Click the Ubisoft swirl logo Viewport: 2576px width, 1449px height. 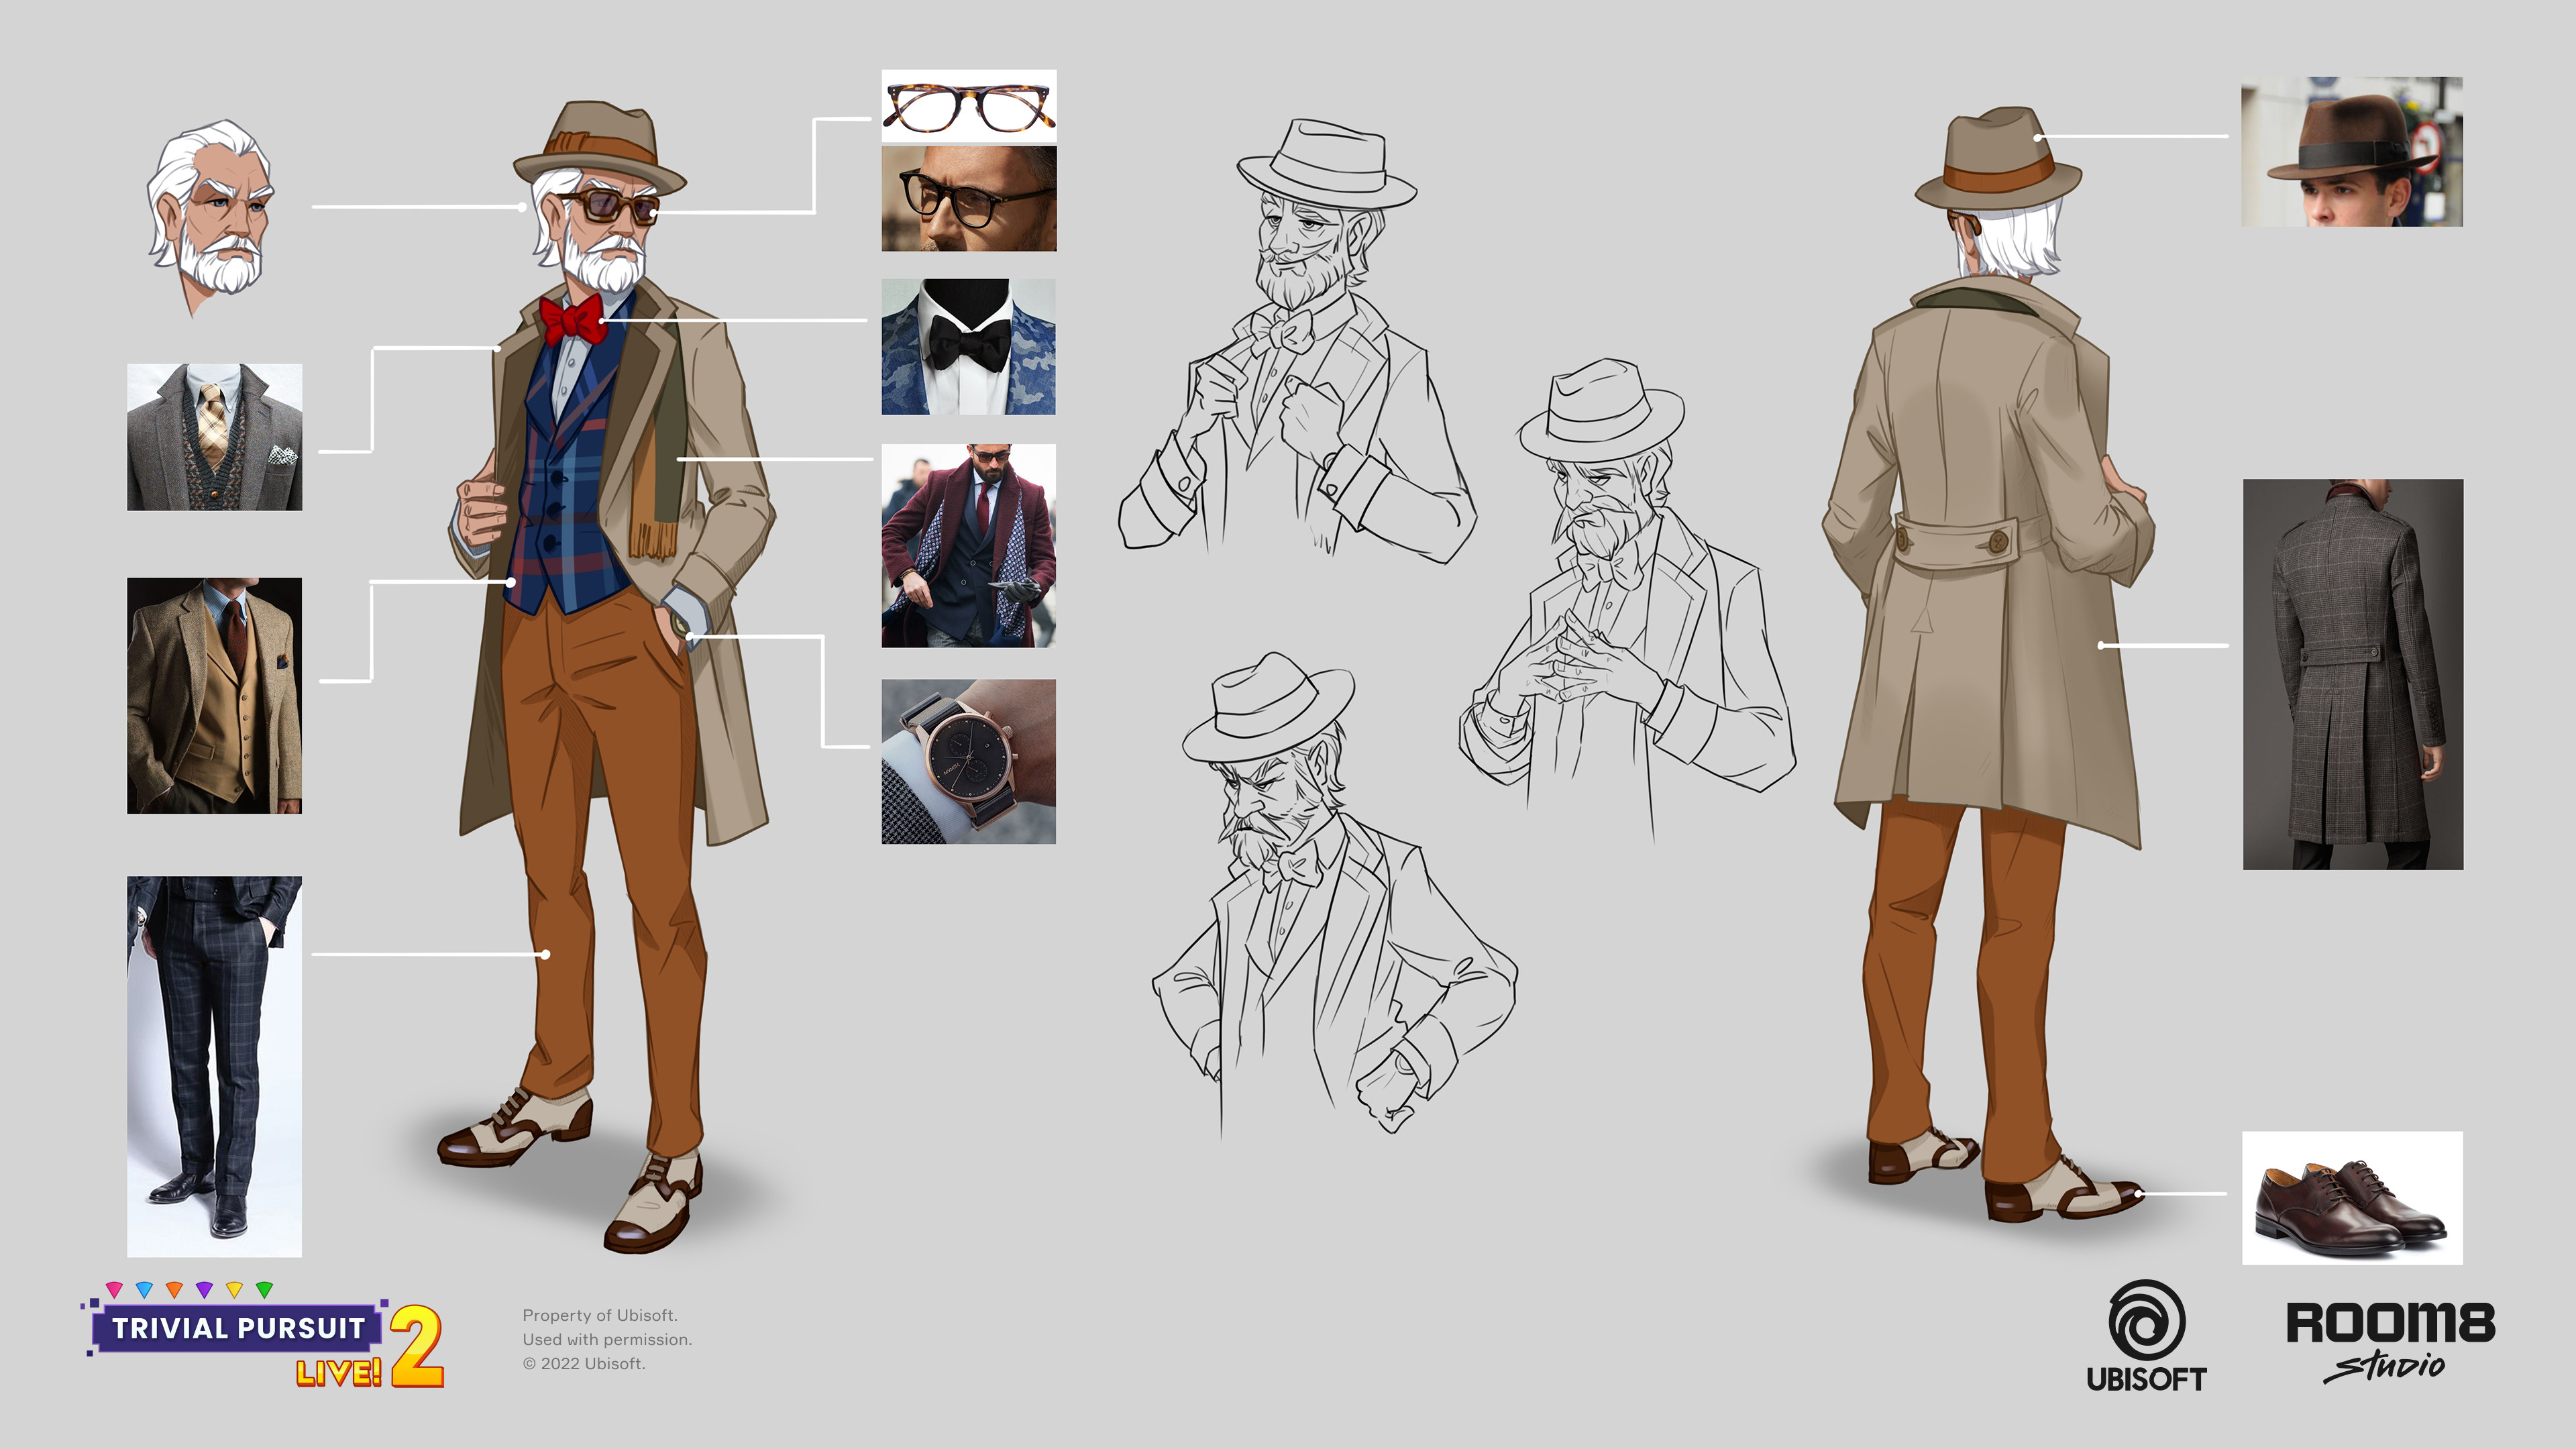click(2146, 1320)
